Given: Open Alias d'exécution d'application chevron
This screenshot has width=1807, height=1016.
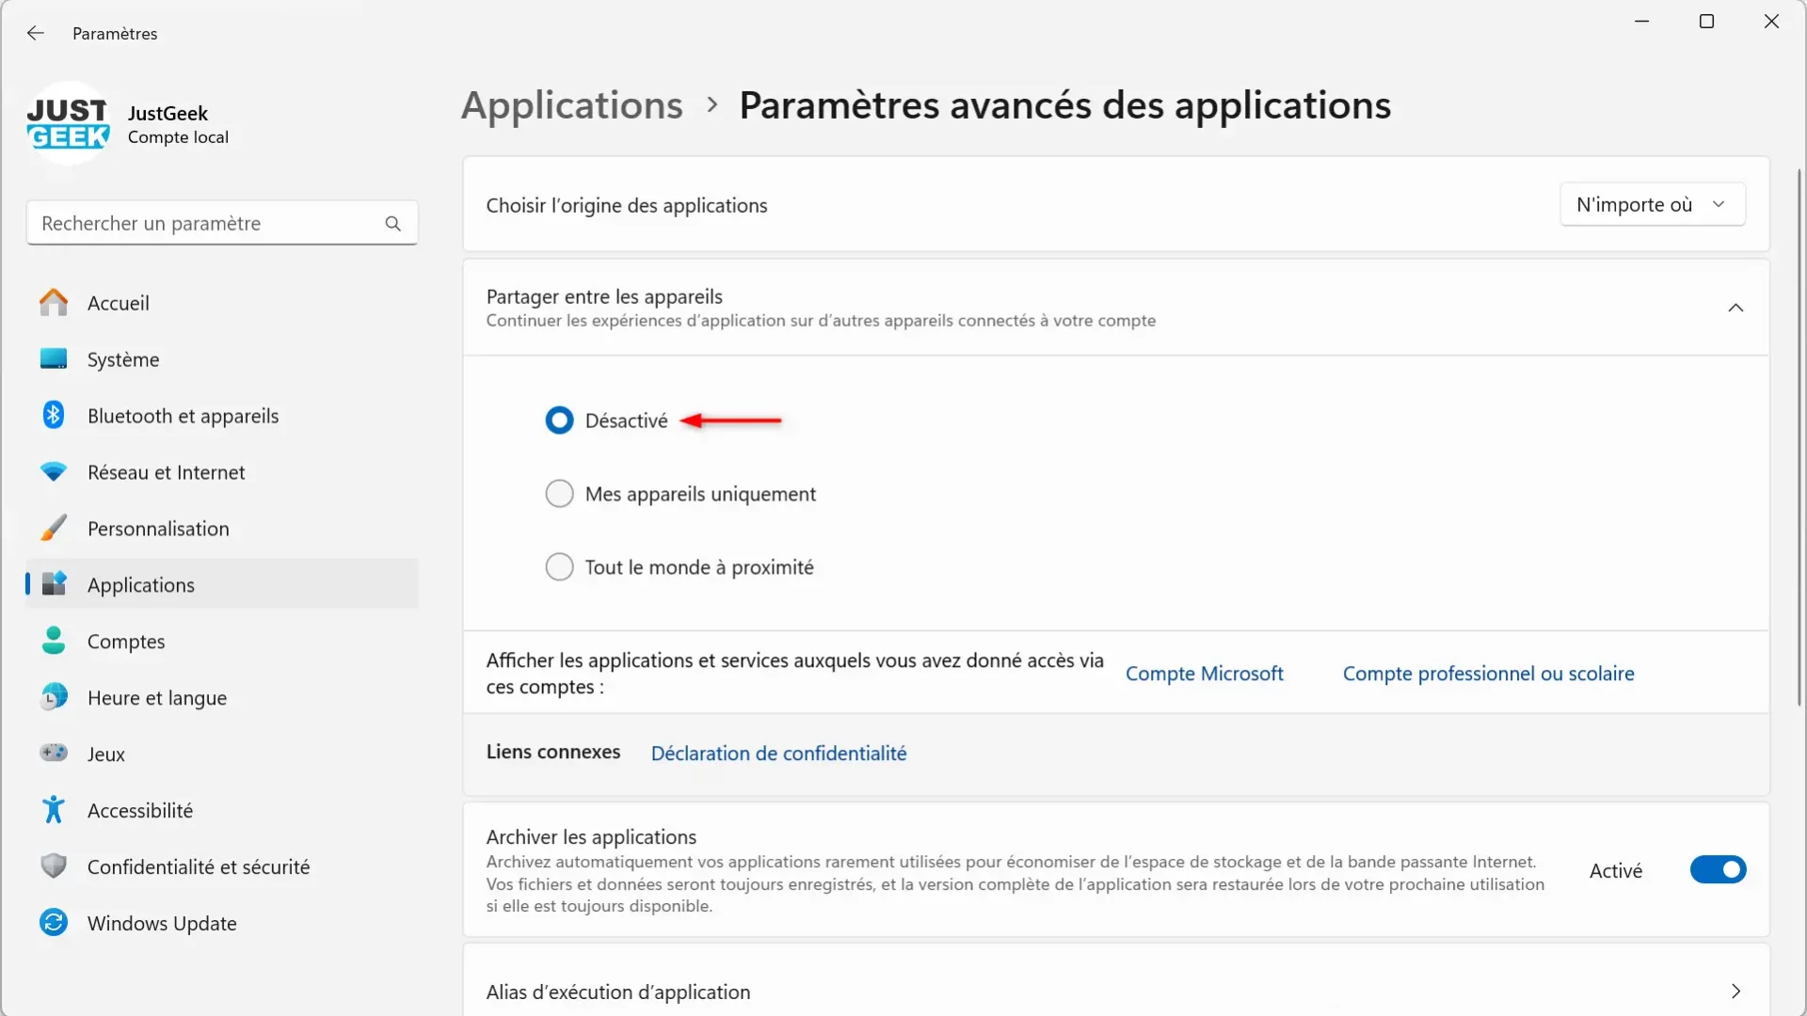Looking at the screenshot, I should pos(1735,992).
